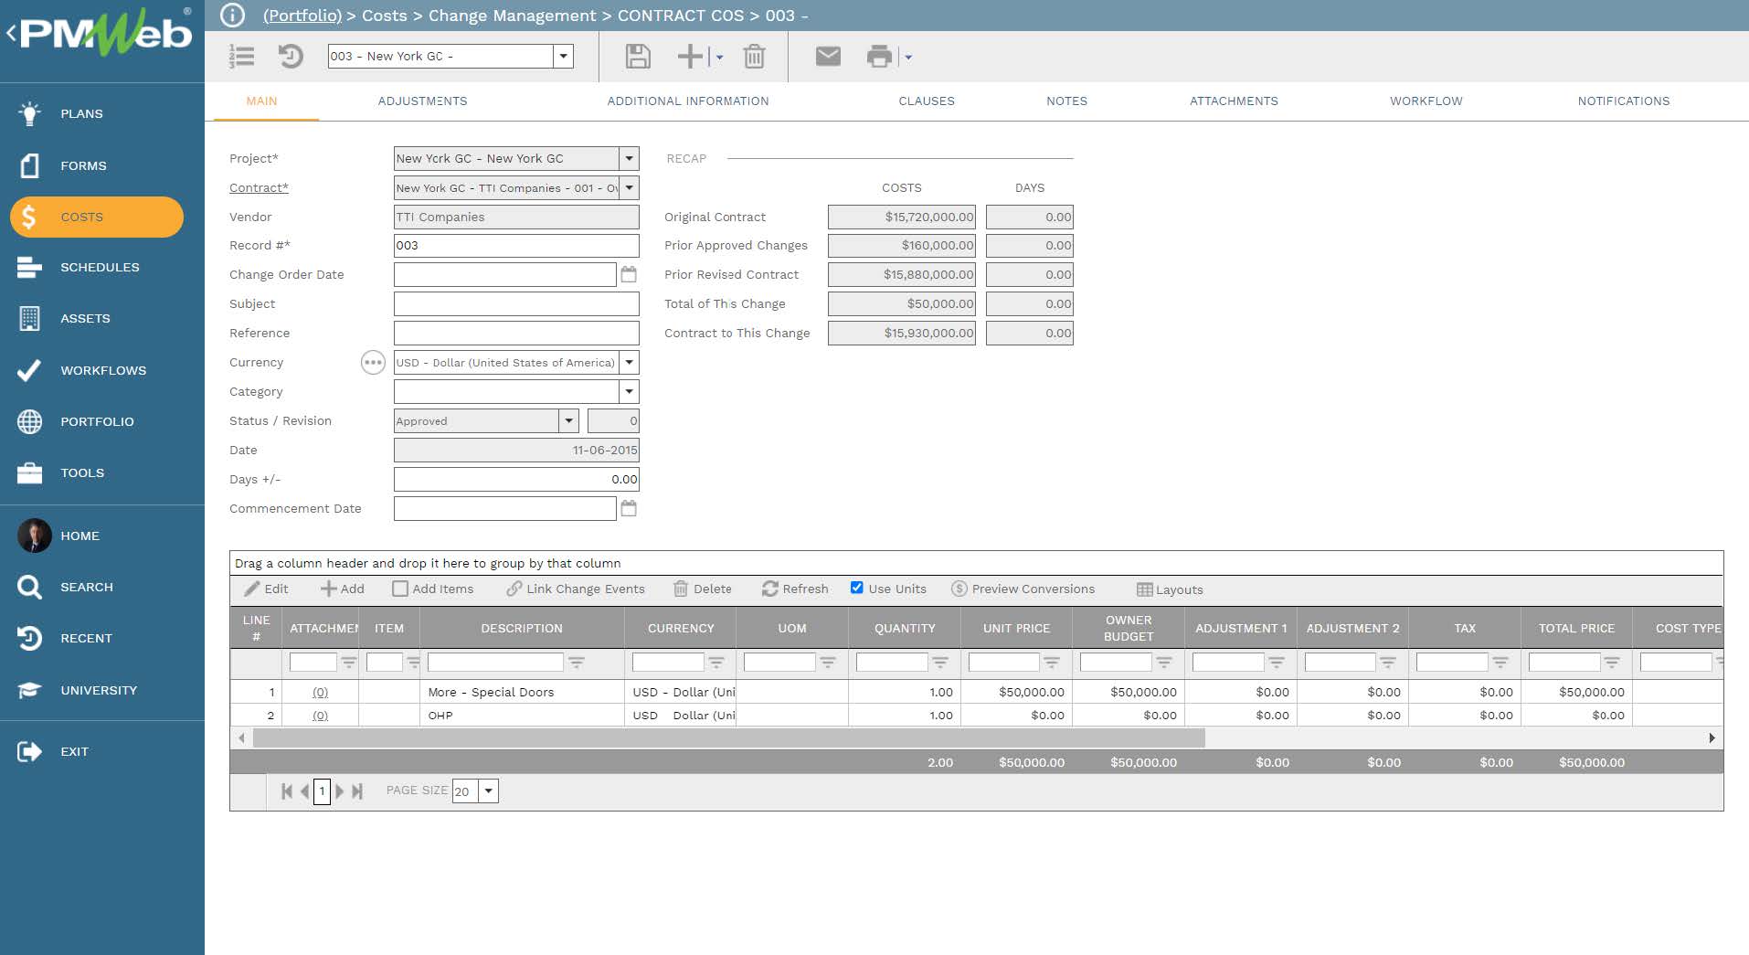
Task: Click Link Change Events button
Action: pos(576,589)
